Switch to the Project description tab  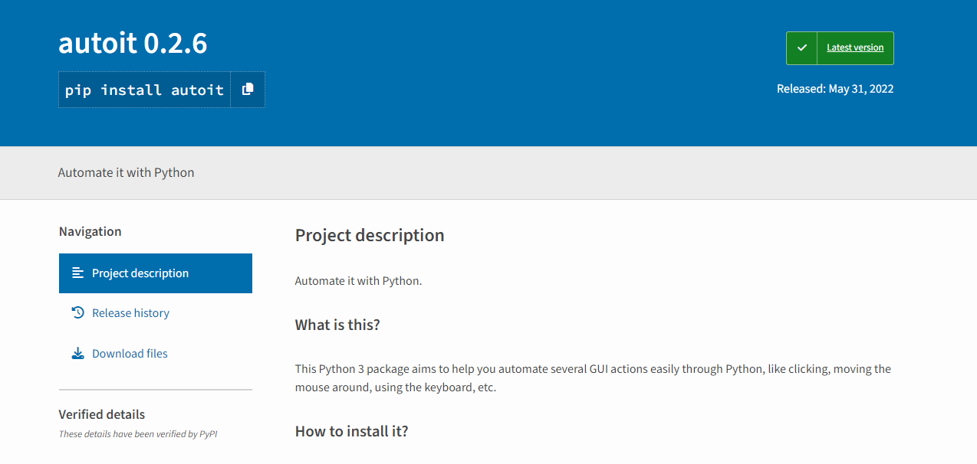pyautogui.click(x=156, y=273)
